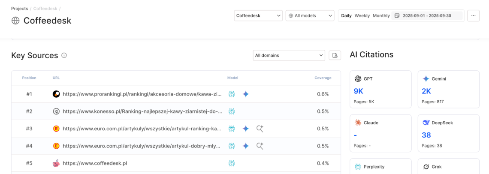Click the konesso favicon in row #2
The width and height of the screenshot is (489, 174).
(x=56, y=111)
